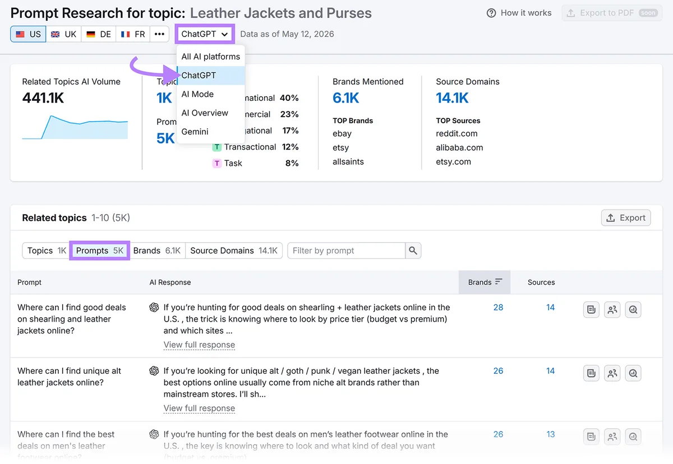The image size is (673, 464).
Task: Open first icon in men's leather footwear row
Action: (x=591, y=436)
